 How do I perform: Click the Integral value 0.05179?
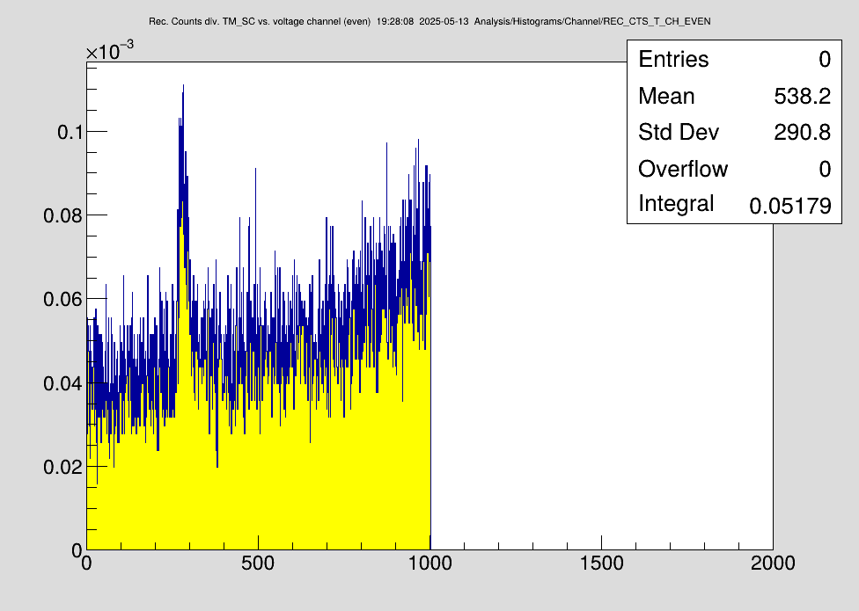click(x=790, y=206)
